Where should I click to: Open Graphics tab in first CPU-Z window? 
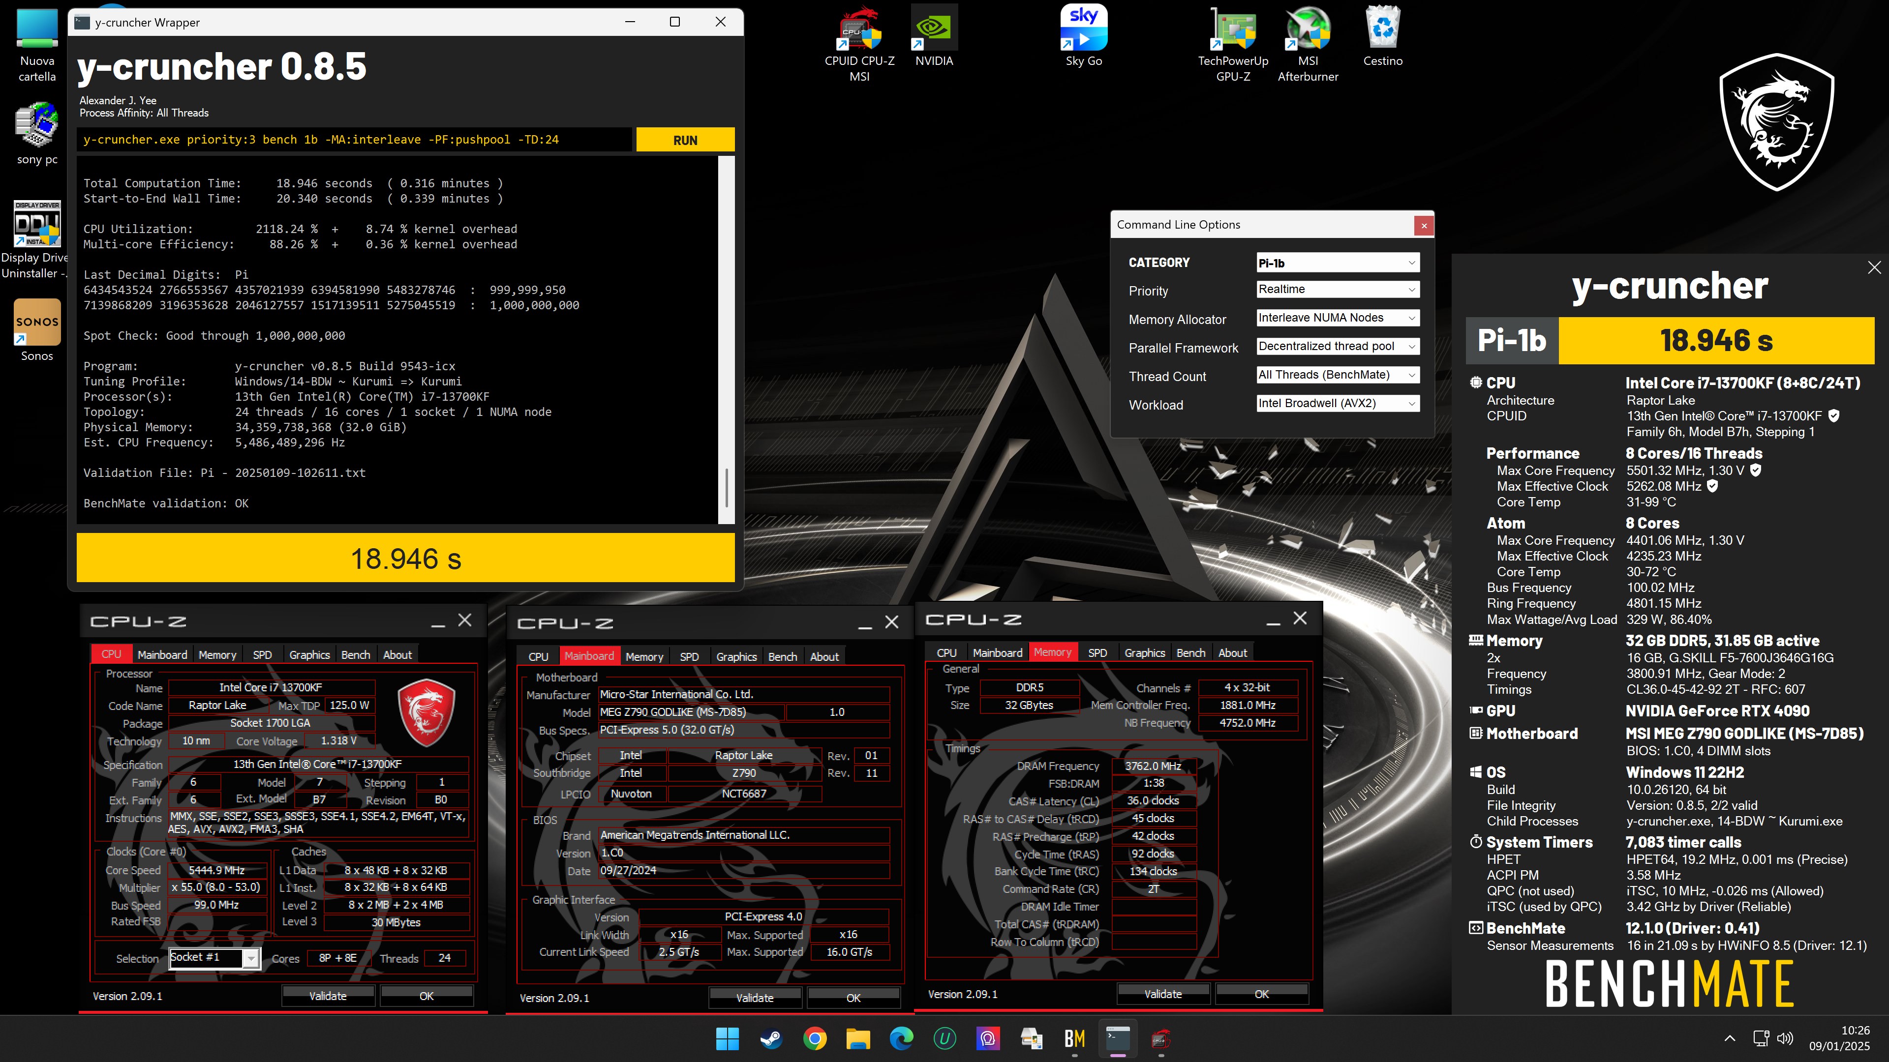tap(309, 654)
